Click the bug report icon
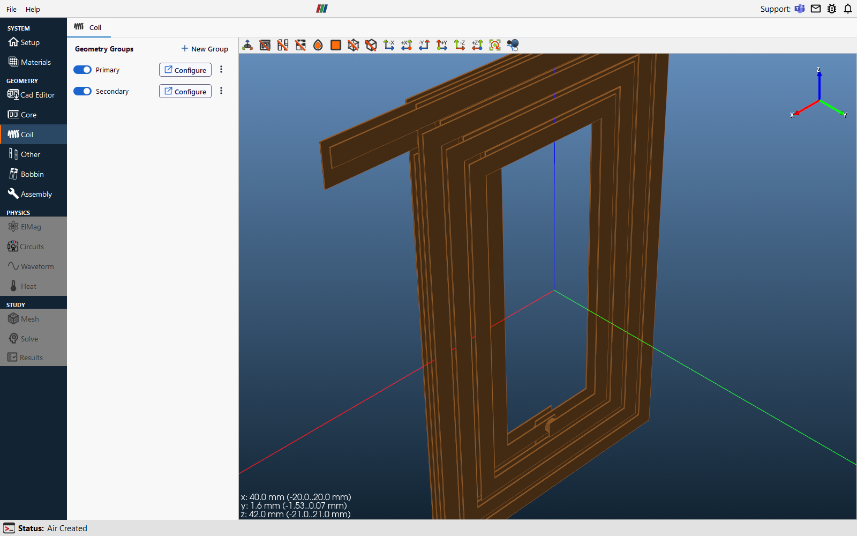The image size is (857, 536). click(832, 9)
